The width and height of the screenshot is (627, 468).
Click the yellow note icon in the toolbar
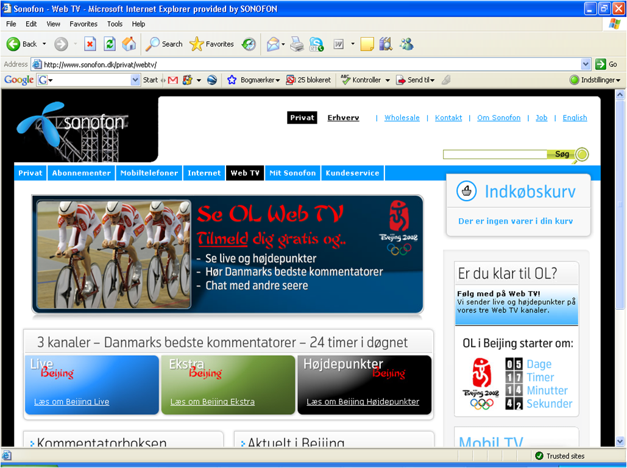click(x=367, y=44)
